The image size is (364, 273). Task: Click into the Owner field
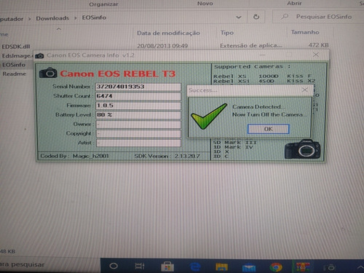pos(138,124)
